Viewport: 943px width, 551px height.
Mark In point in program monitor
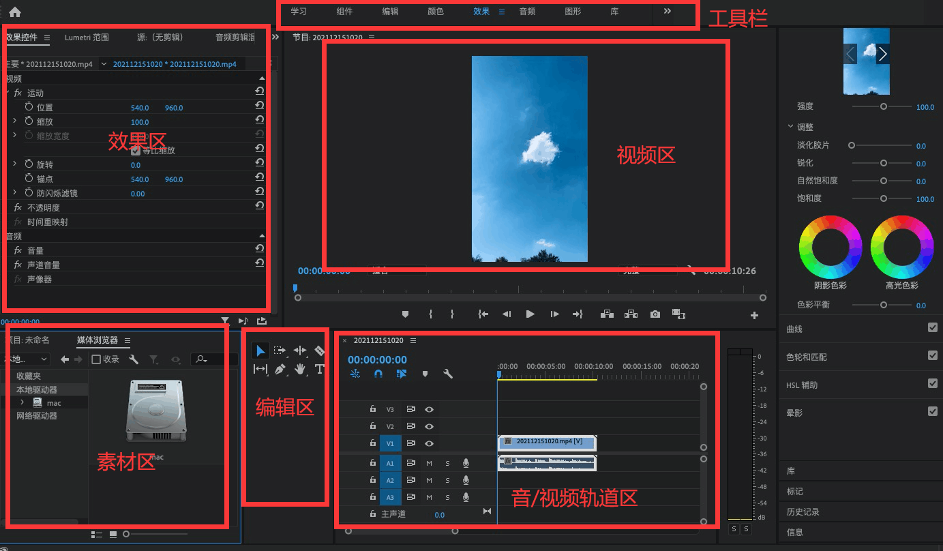pos(430,314)
